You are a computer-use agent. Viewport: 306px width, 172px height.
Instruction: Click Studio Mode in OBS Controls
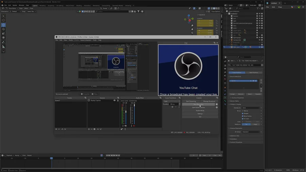pos(200,110)
